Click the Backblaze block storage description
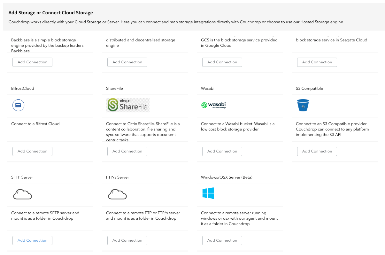The image size is (385, 255). click(x=47, y=46)
